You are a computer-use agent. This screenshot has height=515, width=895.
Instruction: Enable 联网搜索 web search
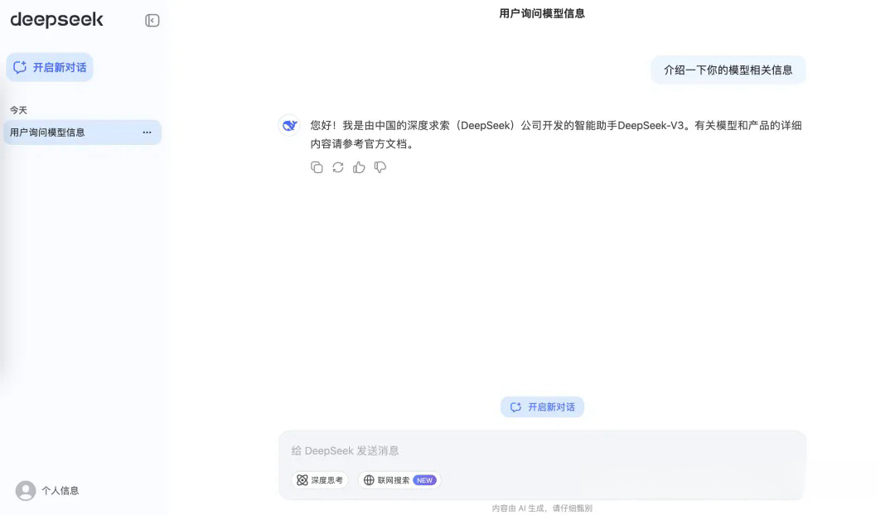(399, 480)
